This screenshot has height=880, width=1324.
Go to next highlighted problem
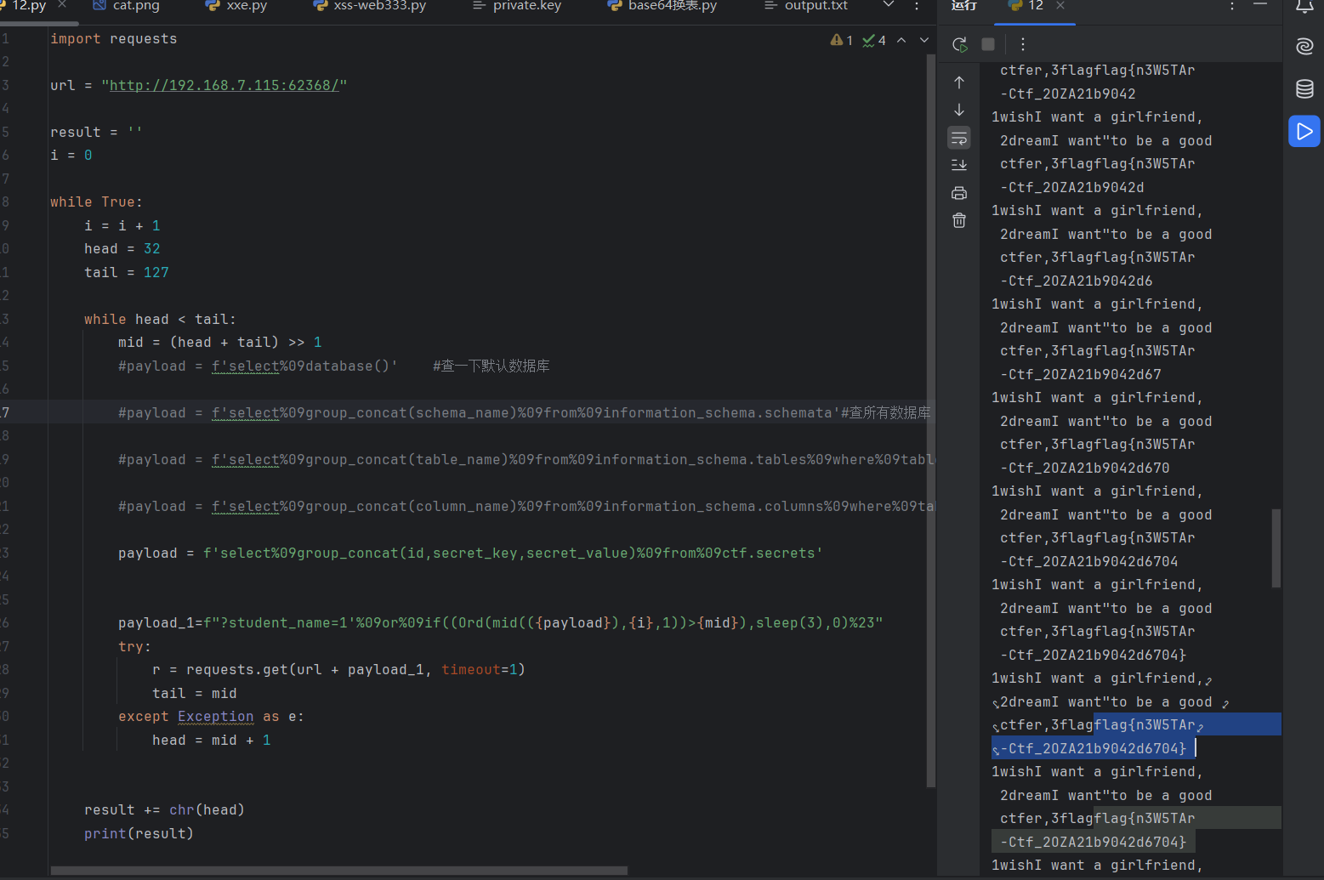pyautogui.click(x=924, y=40)
